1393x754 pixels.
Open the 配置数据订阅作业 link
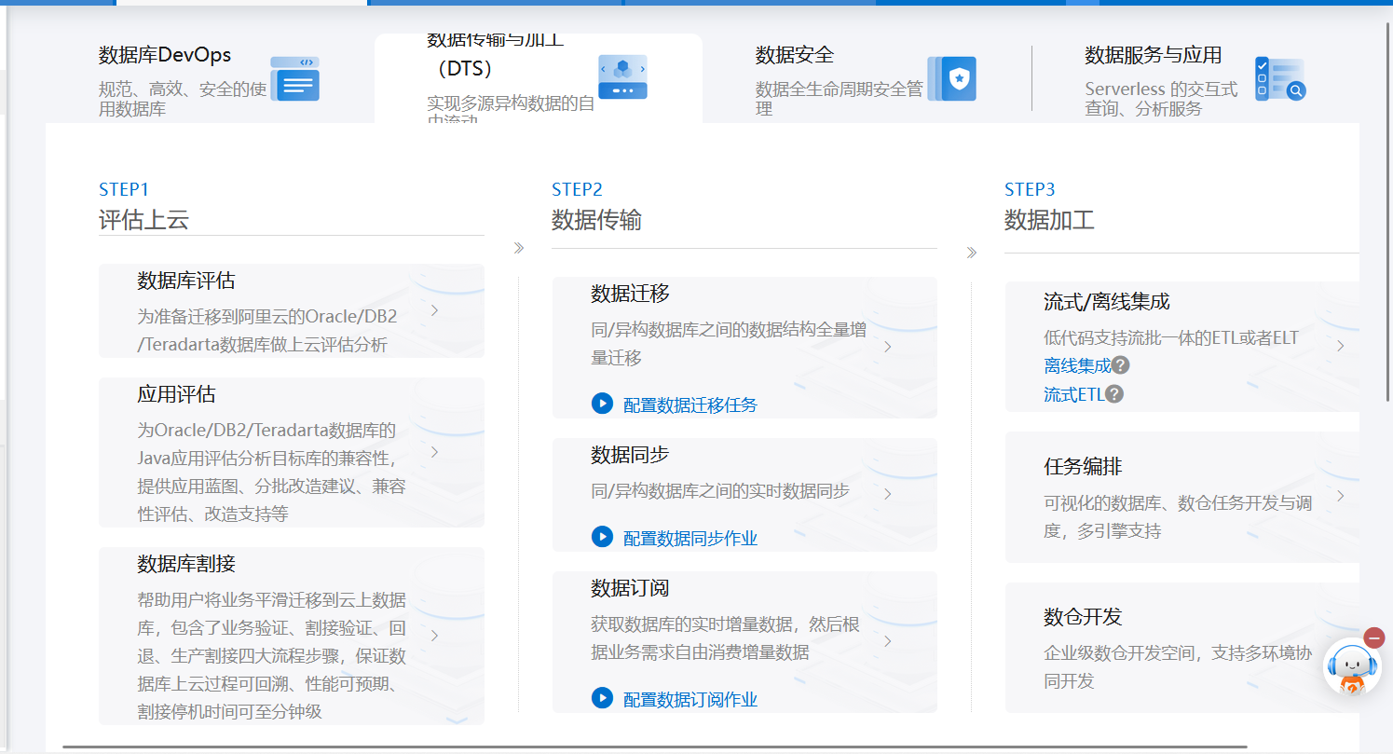click(690, 699)
